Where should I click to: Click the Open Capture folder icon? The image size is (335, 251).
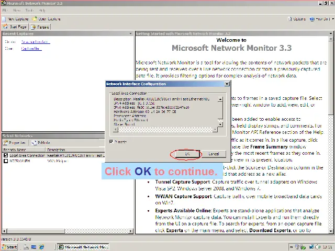click(35, 19)
